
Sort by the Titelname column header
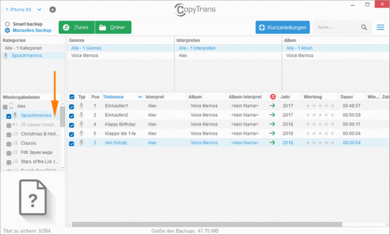[x=113, y=97]
